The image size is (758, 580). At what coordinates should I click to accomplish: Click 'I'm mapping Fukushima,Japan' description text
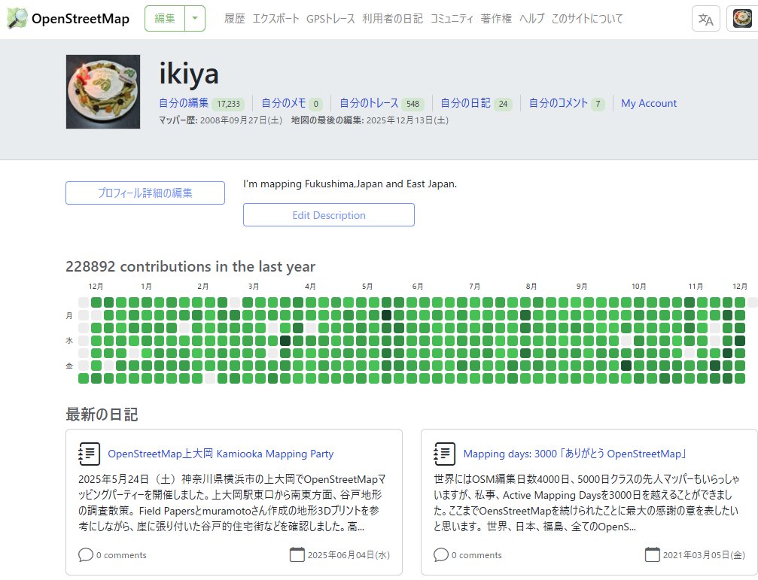(350, 184)
